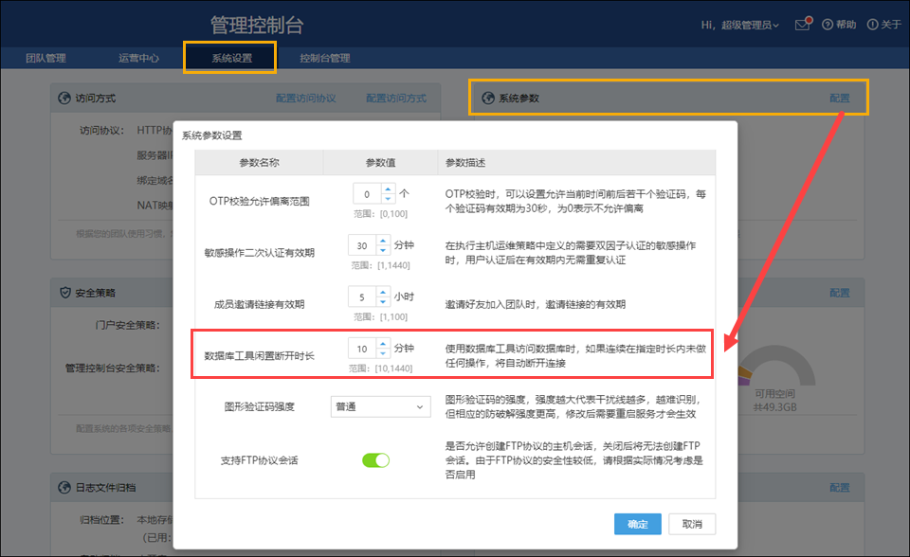Increase OTP校验允许偏离范围 with the up arrow
Viewport: 910px width, 557px height.
387,189
